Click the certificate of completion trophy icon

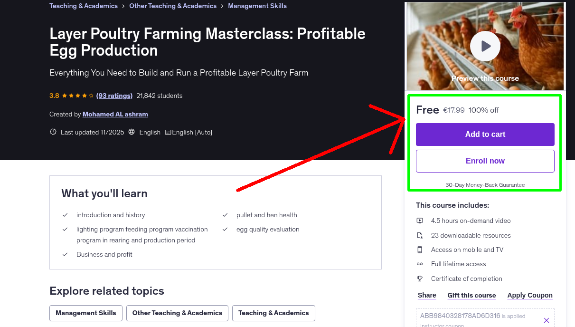(x=420, y=279)
